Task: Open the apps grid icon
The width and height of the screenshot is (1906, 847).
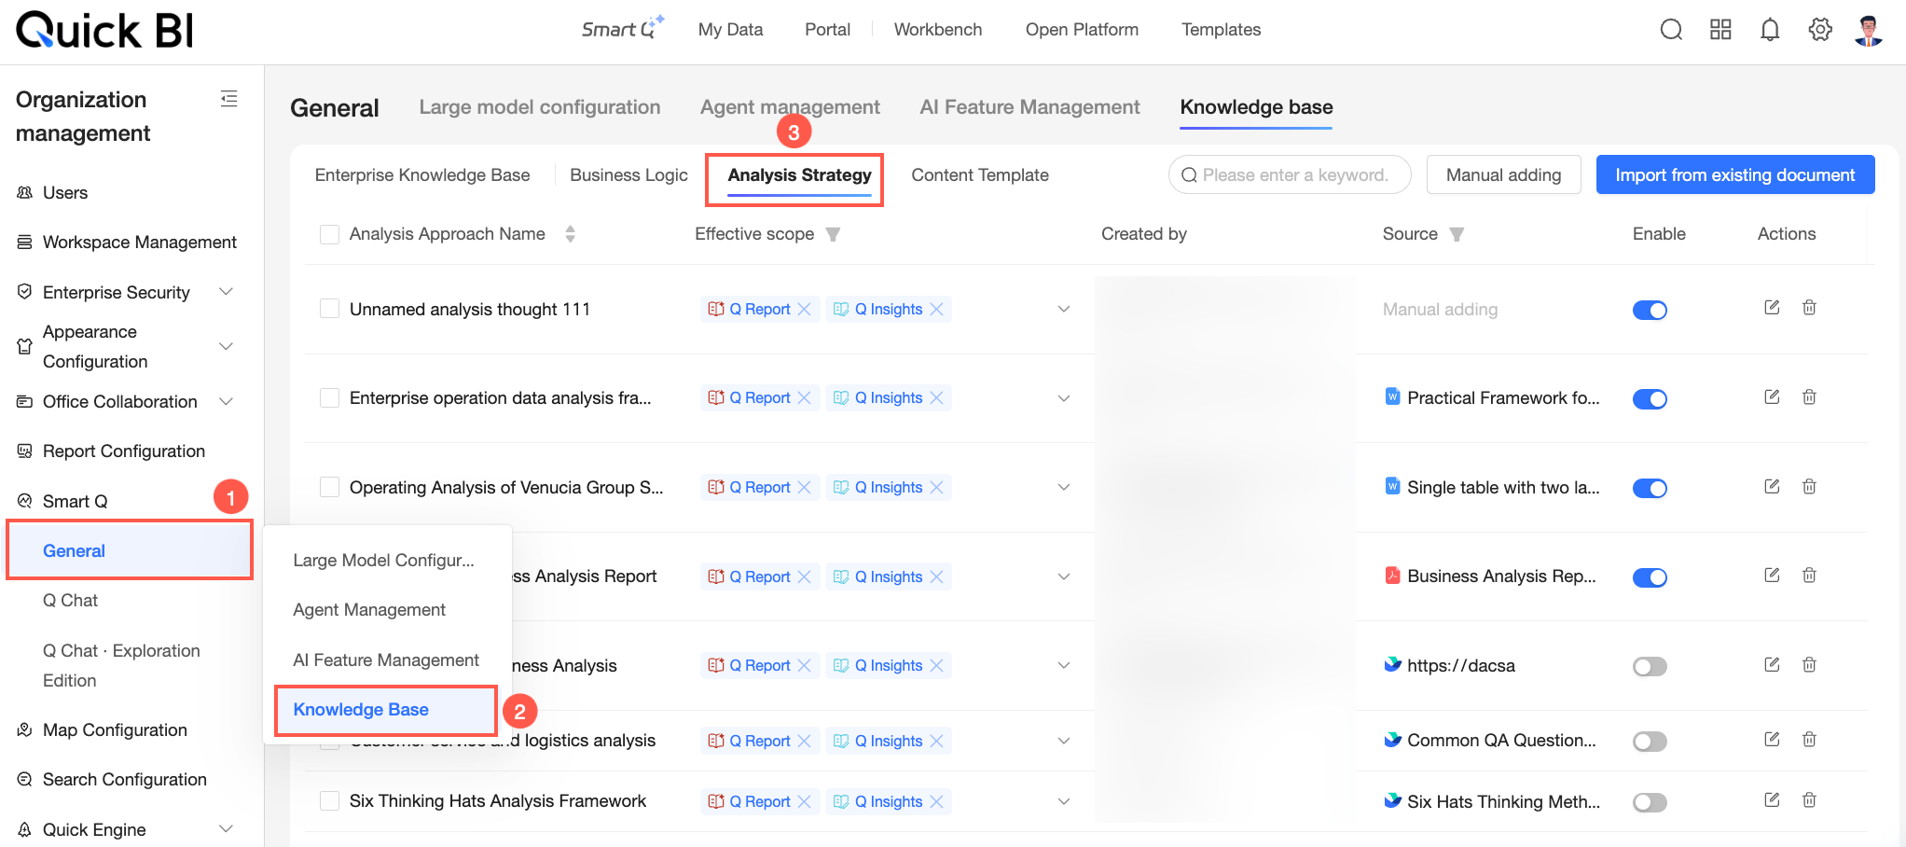Action: pos(1720,30)
